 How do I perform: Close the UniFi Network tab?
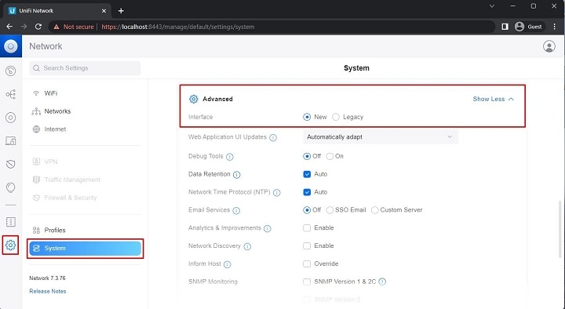coord(104,11)
